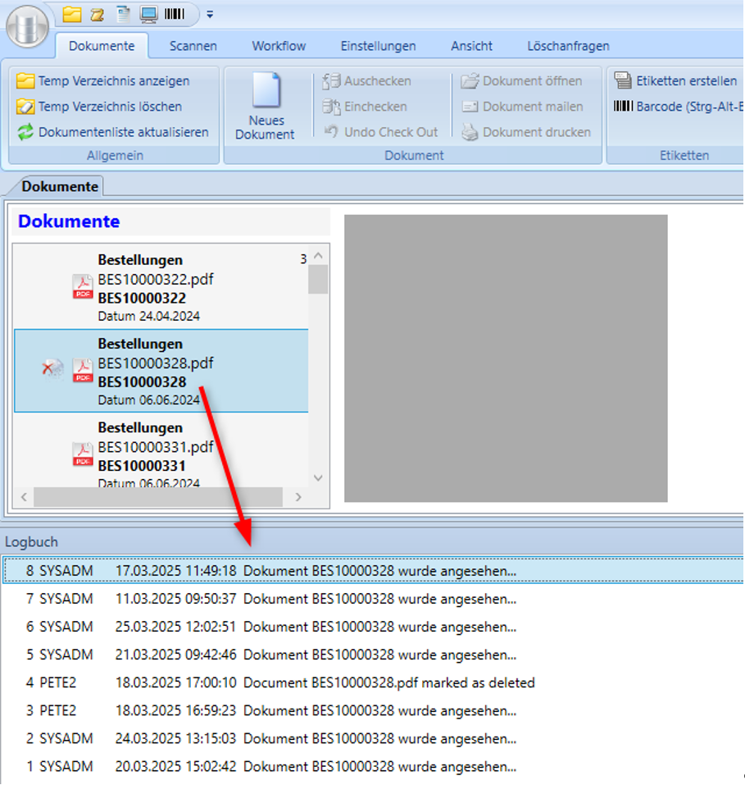745x785 pixels.
Task: Open the Einstellungen ribbon tab
Action: click(x=378, y=46)
